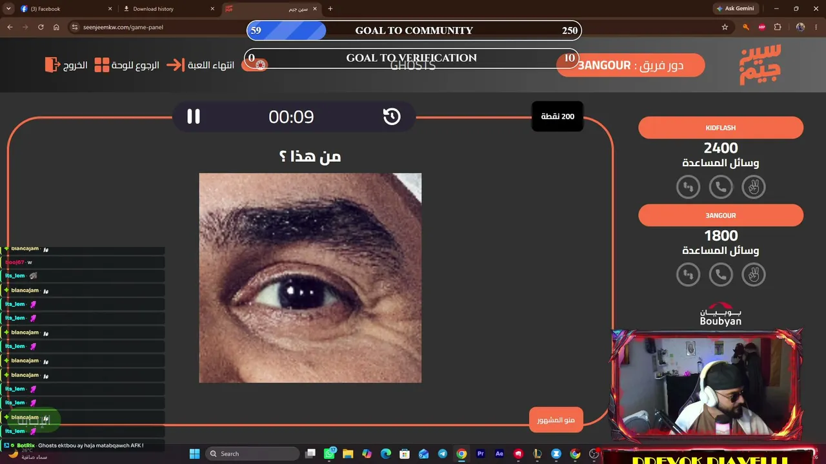
Task: Click the Goal to Community progress bar
Action: (x=414, y=30)
